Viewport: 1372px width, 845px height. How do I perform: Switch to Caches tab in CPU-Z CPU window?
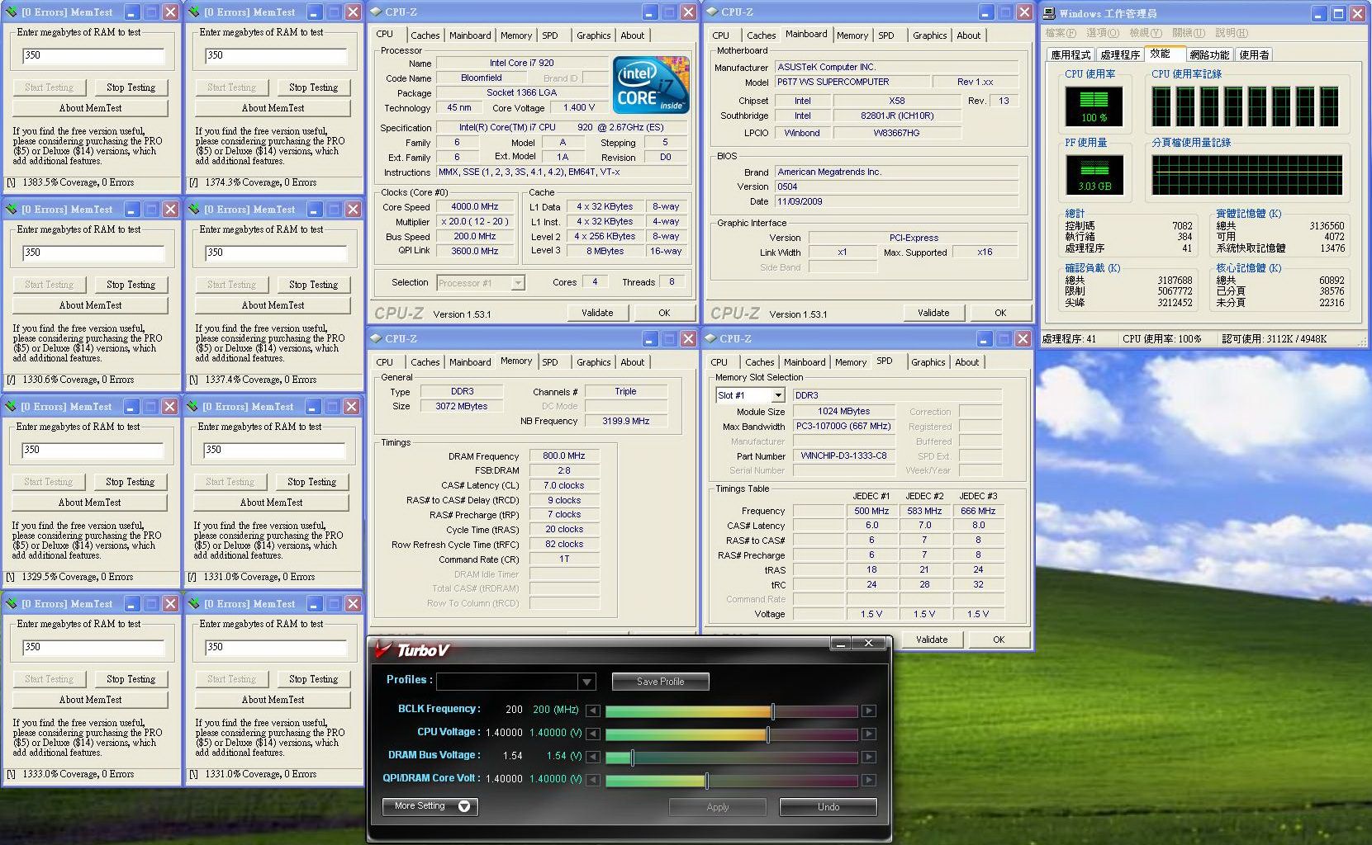(425, 35)
